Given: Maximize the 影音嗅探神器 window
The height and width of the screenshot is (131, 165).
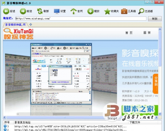Looking at the screenshot, I should click(152, 2).
